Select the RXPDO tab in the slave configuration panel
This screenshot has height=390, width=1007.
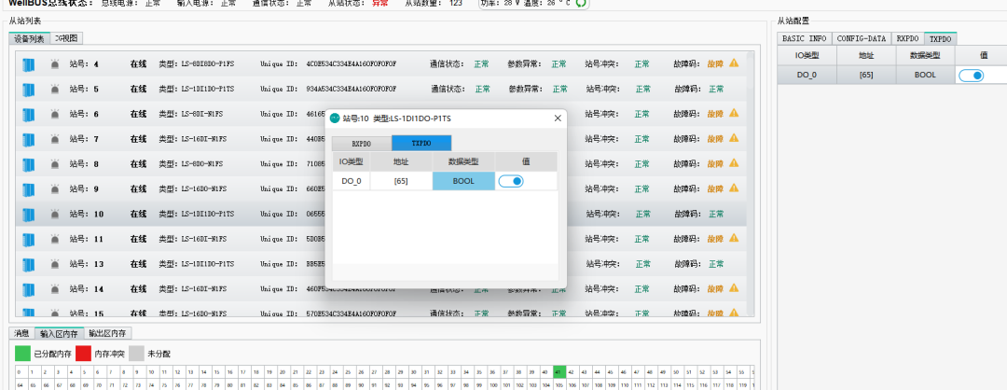point(908,38)
